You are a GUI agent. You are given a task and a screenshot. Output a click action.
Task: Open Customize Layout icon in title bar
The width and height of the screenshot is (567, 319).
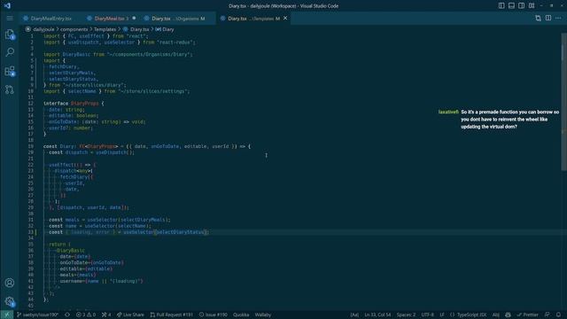[532, 6]
